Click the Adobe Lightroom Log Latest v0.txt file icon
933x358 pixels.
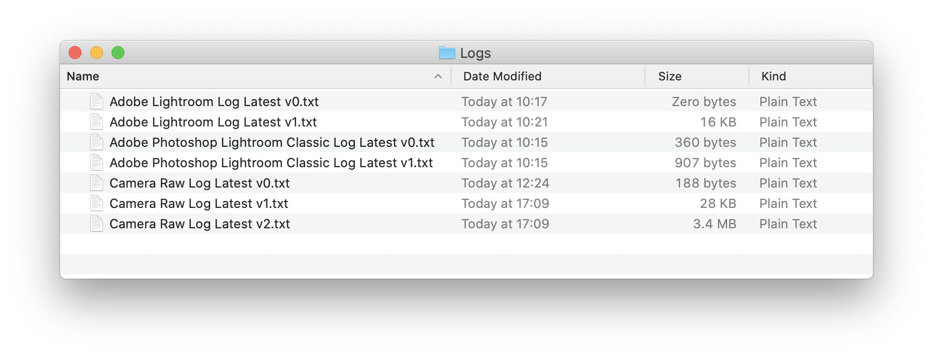[97, 101]
